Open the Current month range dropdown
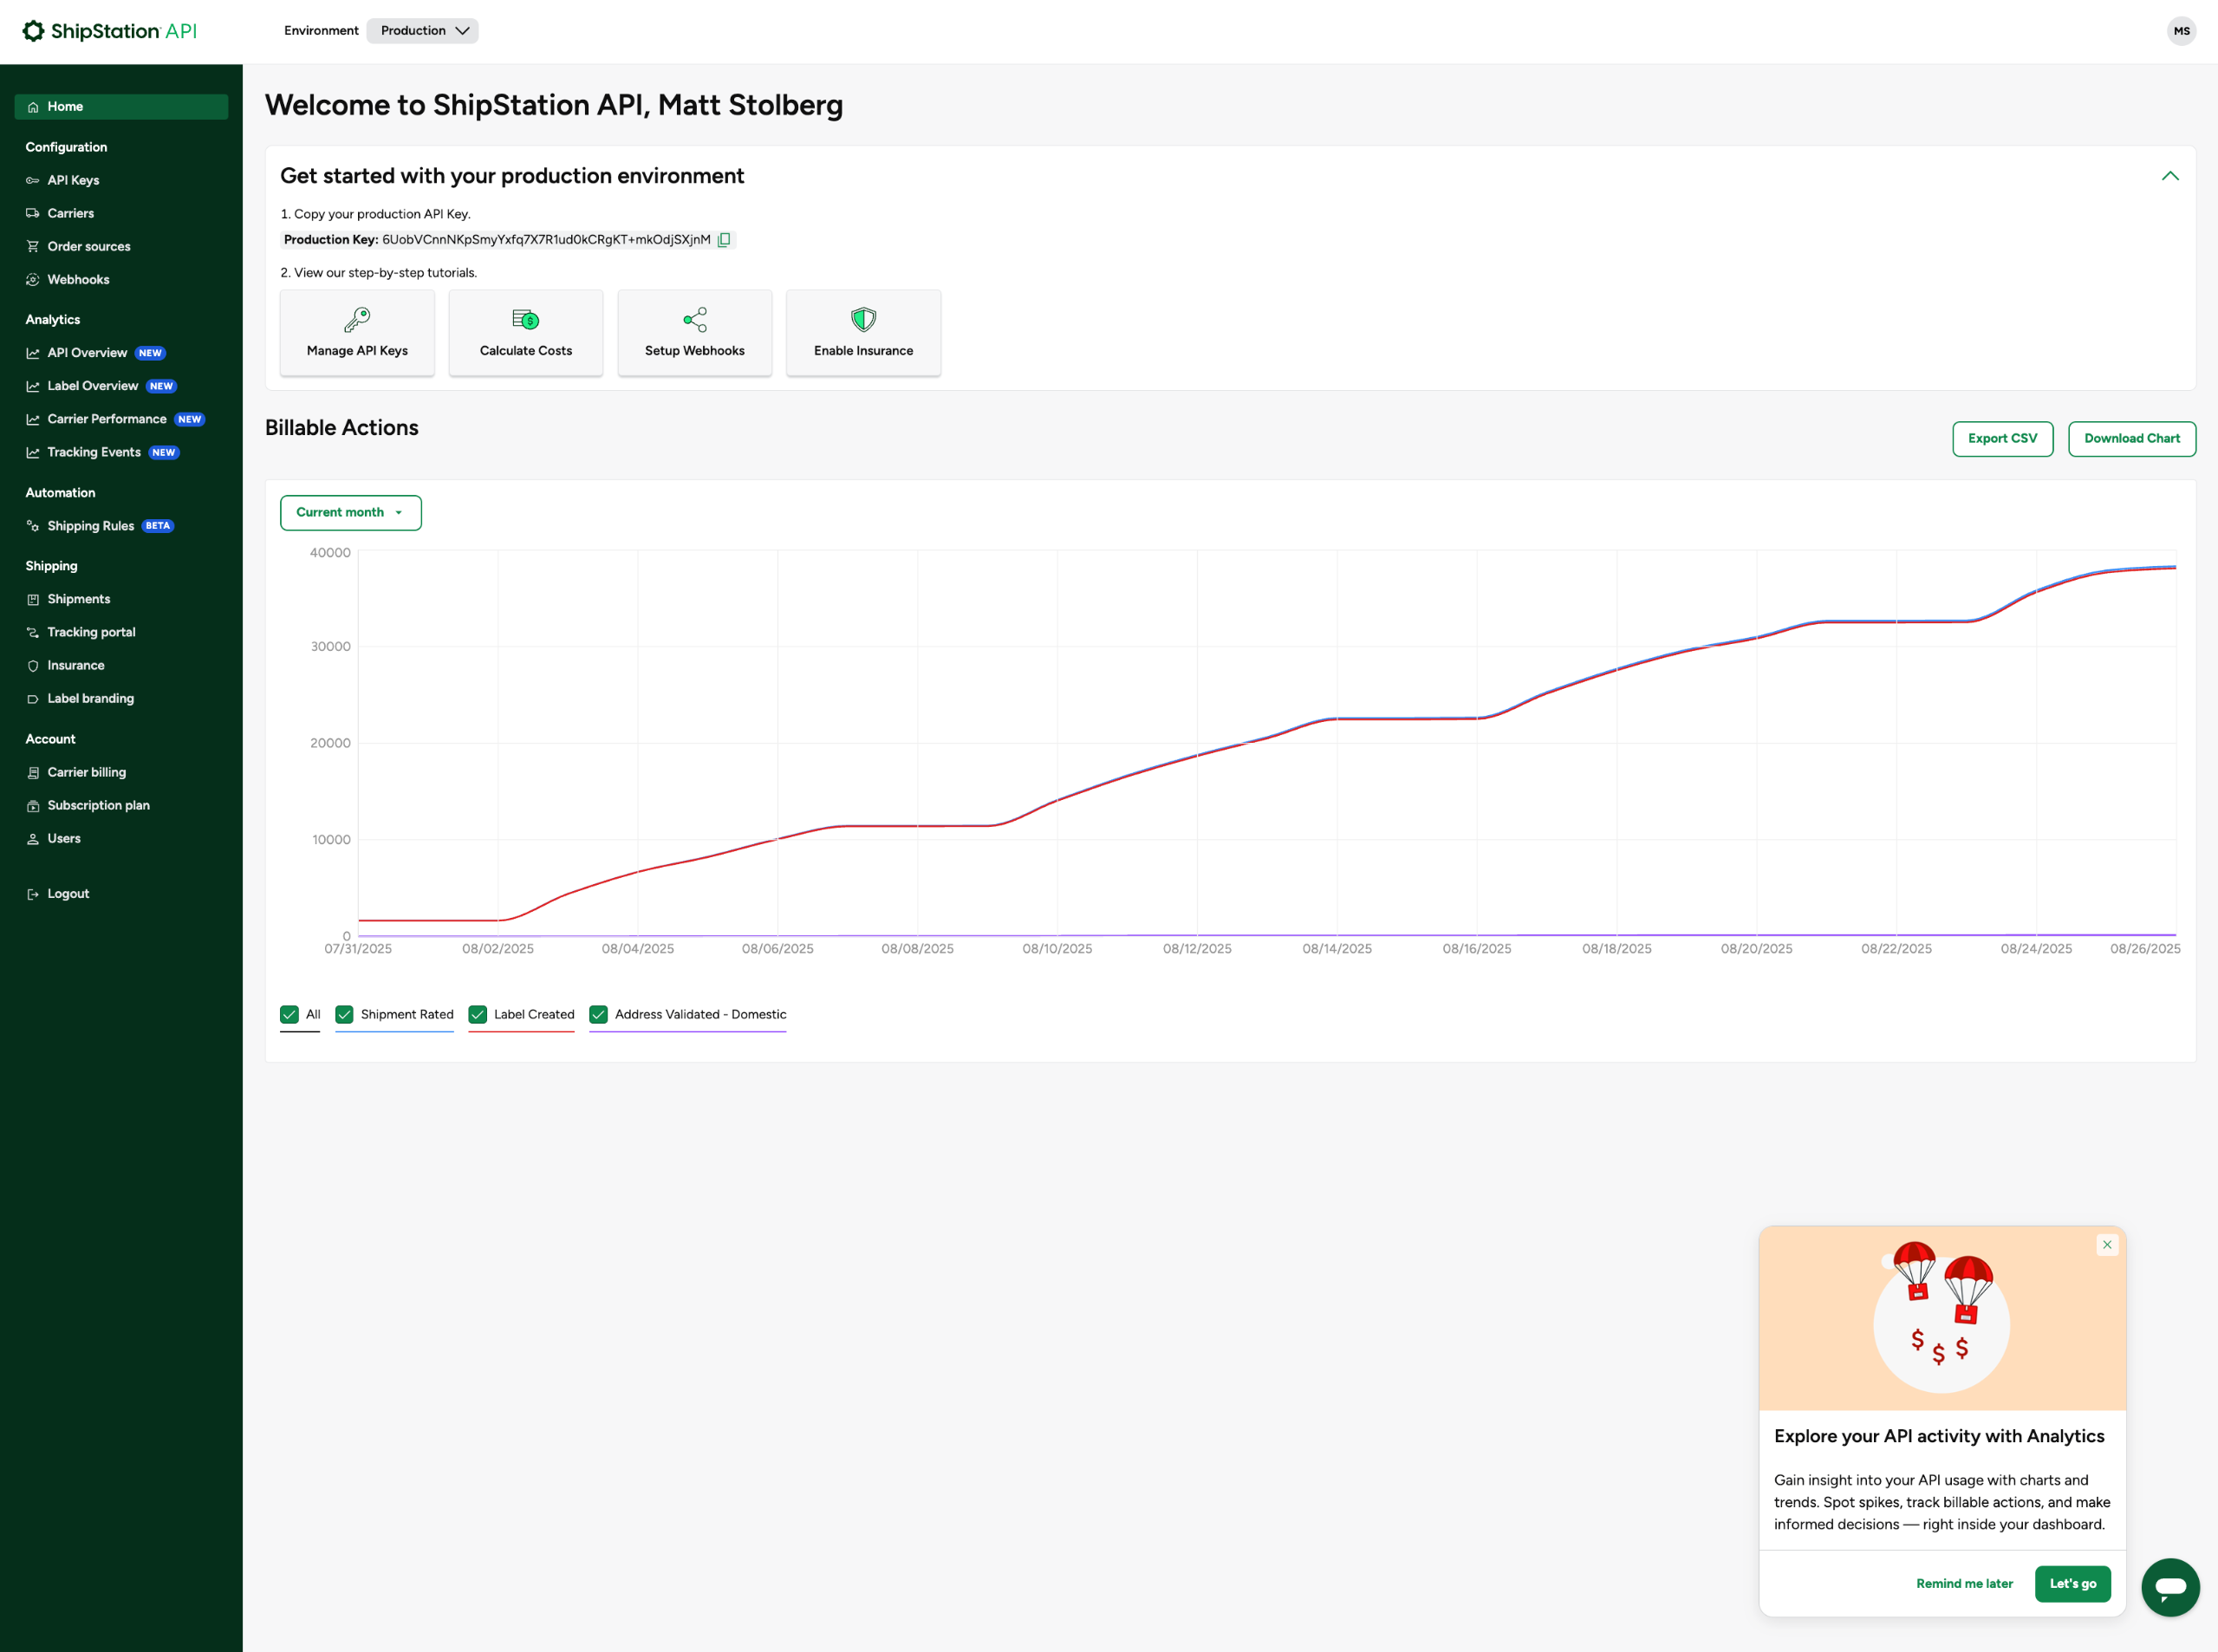Image resolution: width=2218 pixels, height=1652 pixels. click(350, 512)
